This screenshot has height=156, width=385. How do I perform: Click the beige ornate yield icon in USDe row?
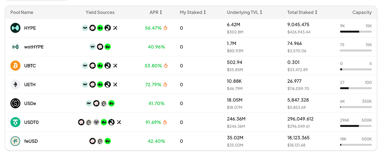click(x=104, y=103)
